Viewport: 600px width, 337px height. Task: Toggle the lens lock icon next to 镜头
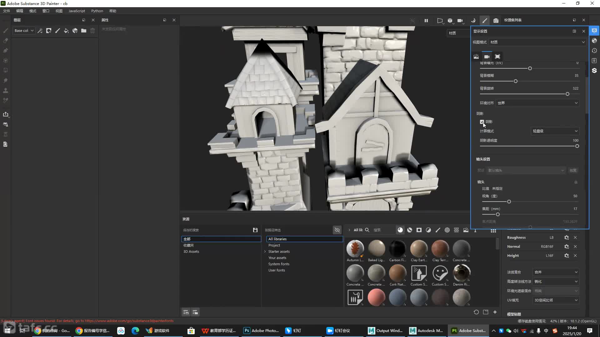coord(576,182)
